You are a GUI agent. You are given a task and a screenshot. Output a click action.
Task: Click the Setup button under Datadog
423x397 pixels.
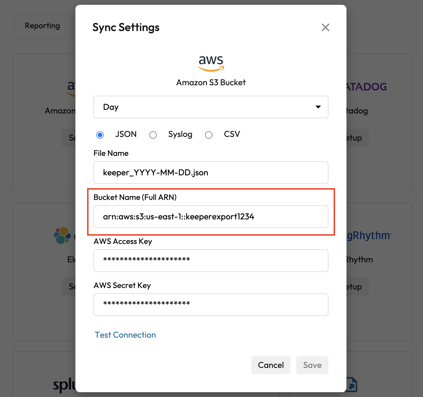[357, 138]
